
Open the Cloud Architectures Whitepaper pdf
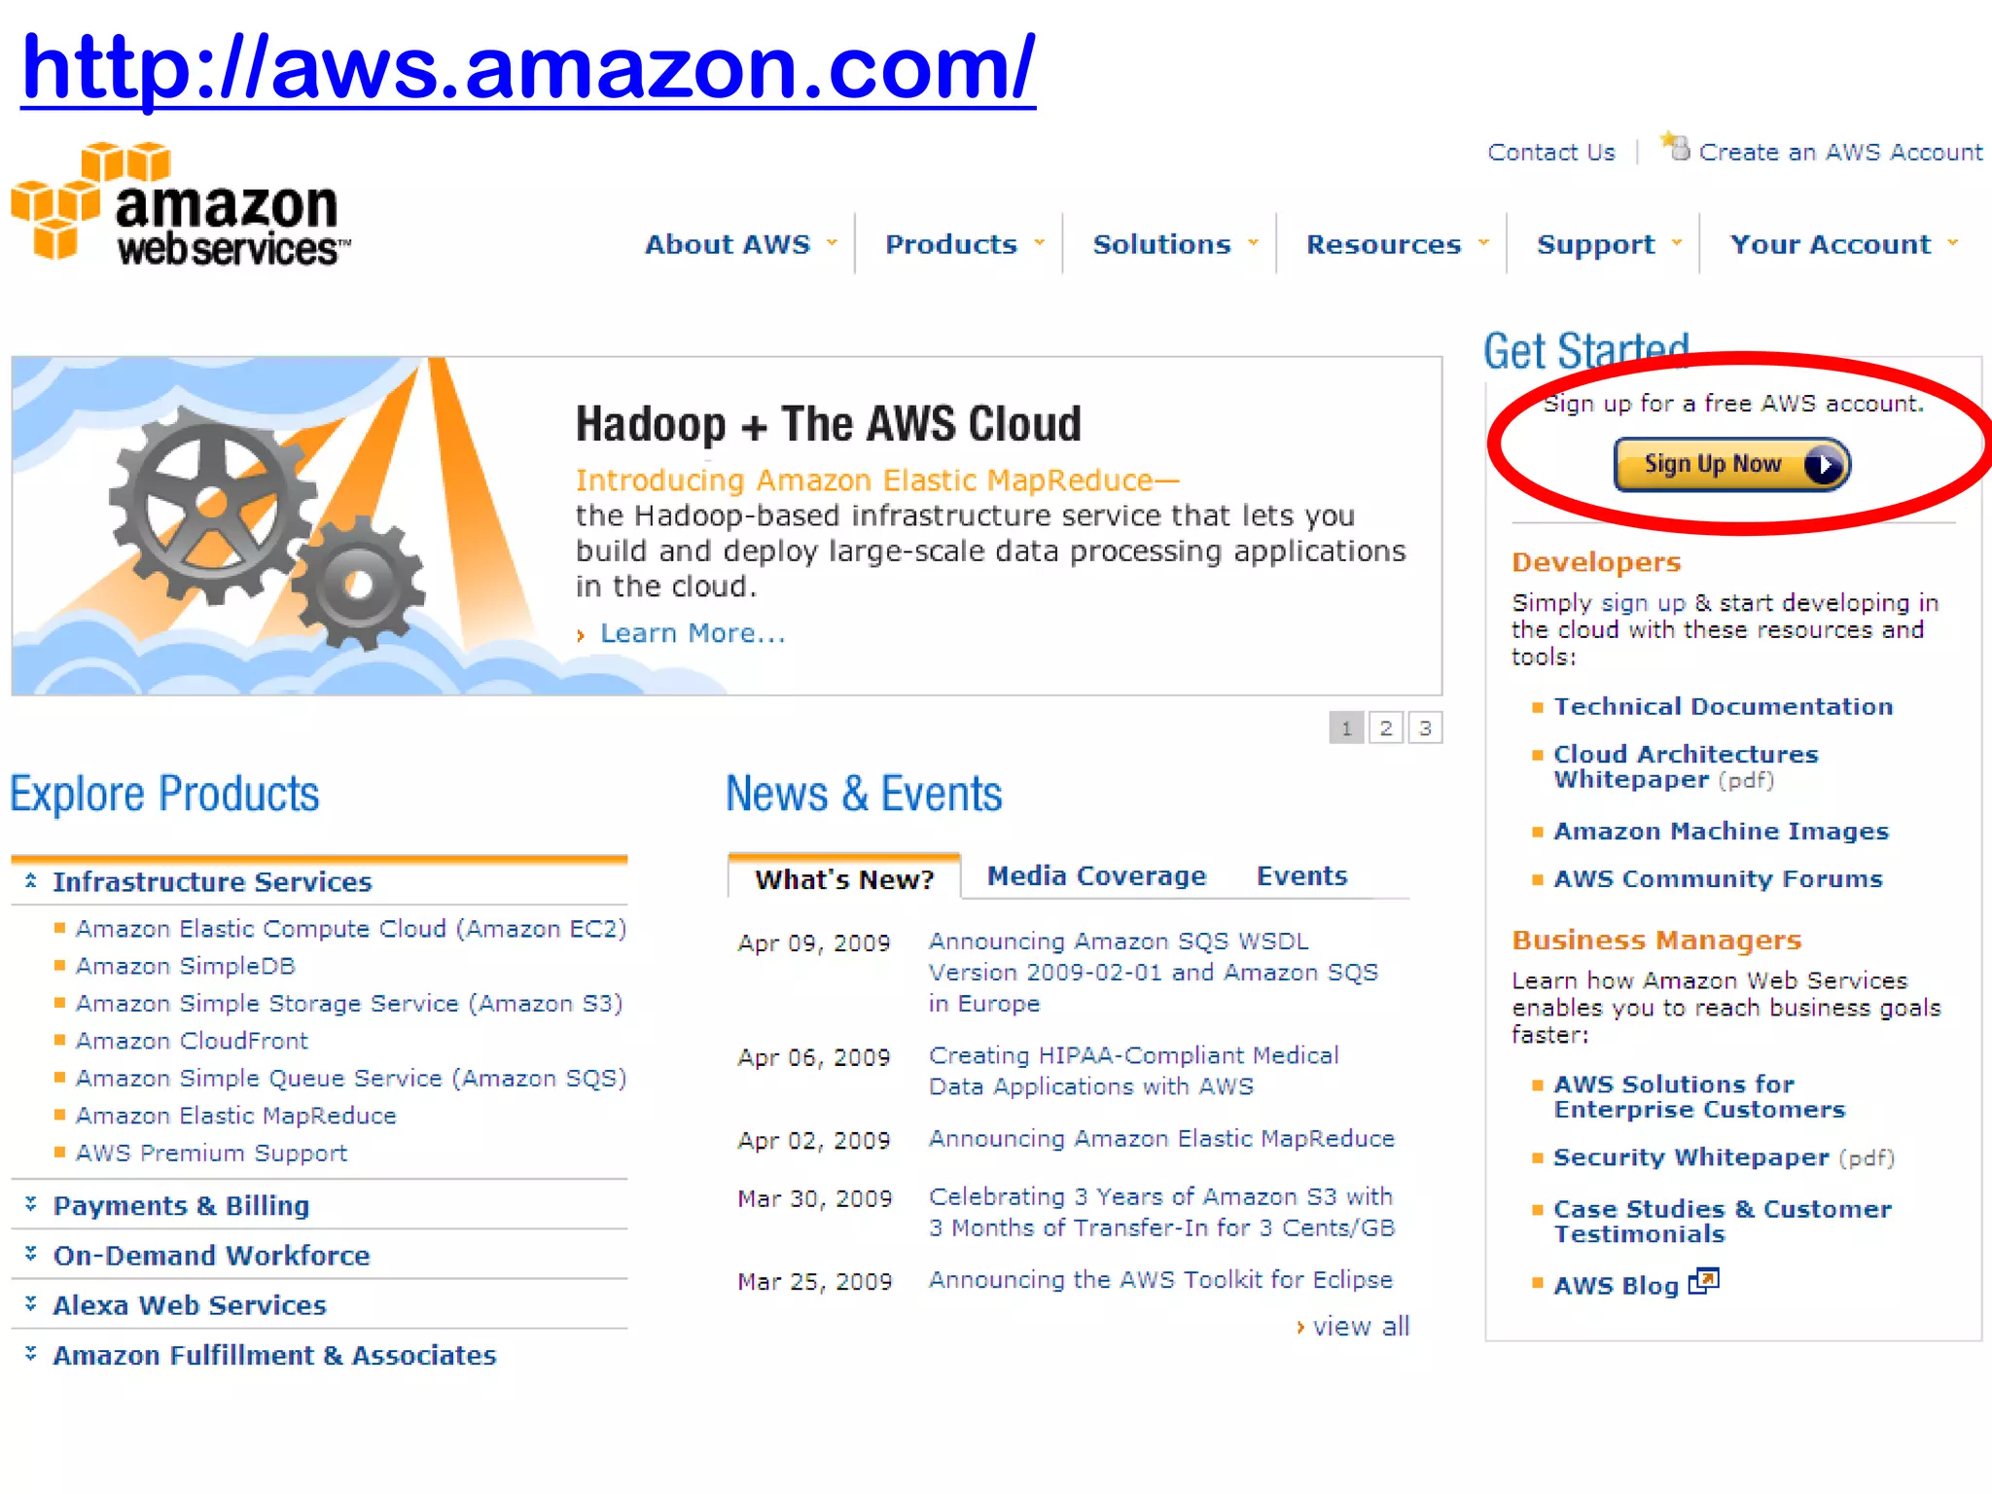1686,766
